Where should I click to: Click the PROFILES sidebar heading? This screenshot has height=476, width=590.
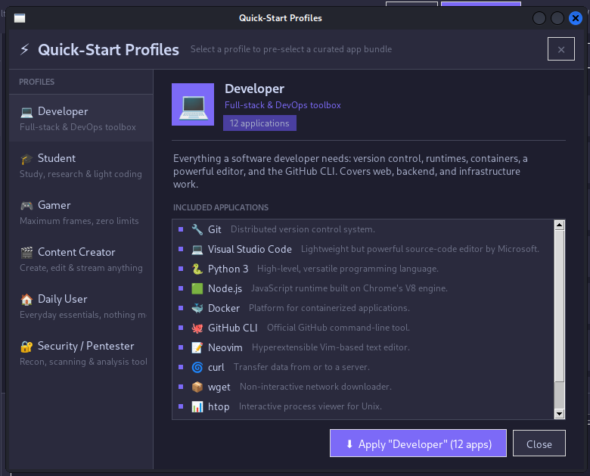click(x=36, y=82)
